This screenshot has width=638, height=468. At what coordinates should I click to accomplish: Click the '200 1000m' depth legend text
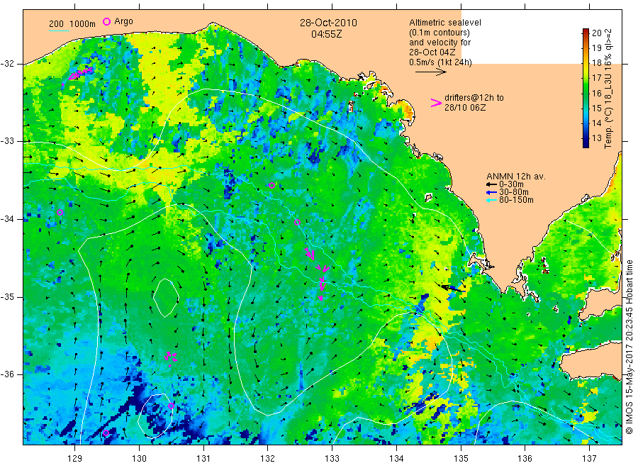pos(72,24)
